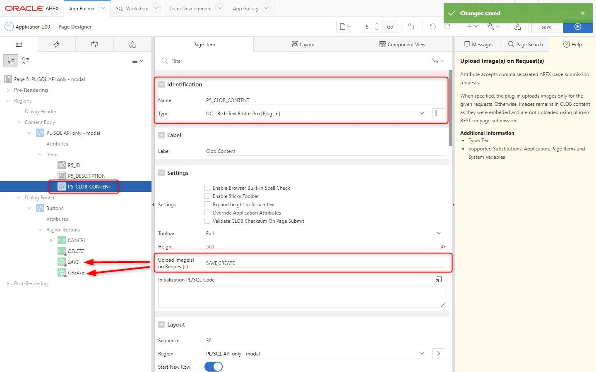
Task: Enable Browser Built-in Spell Check checkbox
Action: [207, 188]
